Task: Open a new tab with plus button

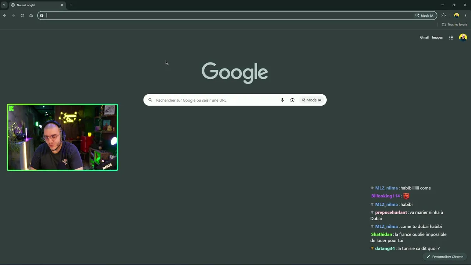Action: [71, 5]
